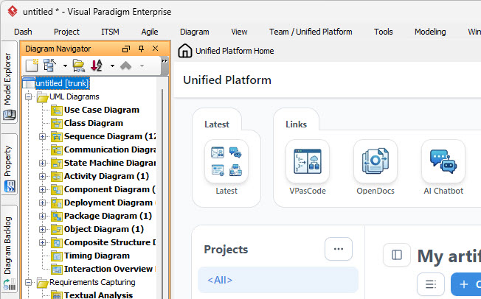Open the Team / Unified Platform menu
This screenshot has height=299, width=481.
pyautogui.click(x=311, y=32)
